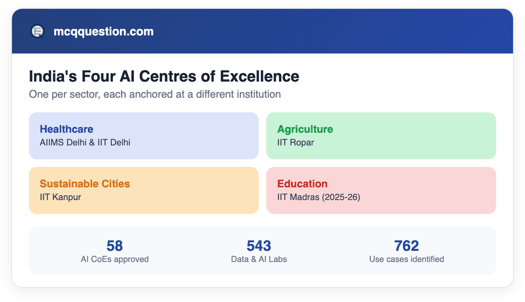Click the blue header banner
Screen dimensions: 525x302
coord(262,31)
